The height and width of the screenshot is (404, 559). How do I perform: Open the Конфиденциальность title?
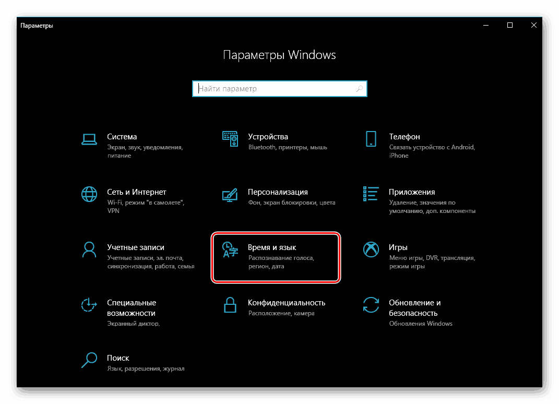tap(287, 302)
